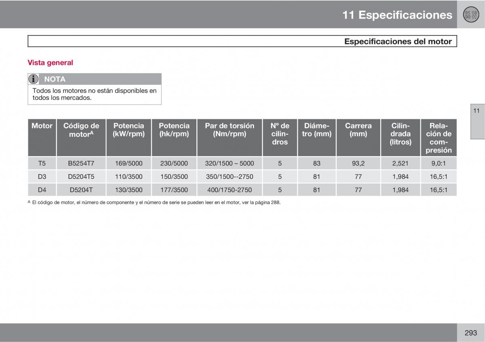This screenshot has height=342, width=485.
Task: Select the chapter 11 side tab
Action: click(x=477, y=122)
